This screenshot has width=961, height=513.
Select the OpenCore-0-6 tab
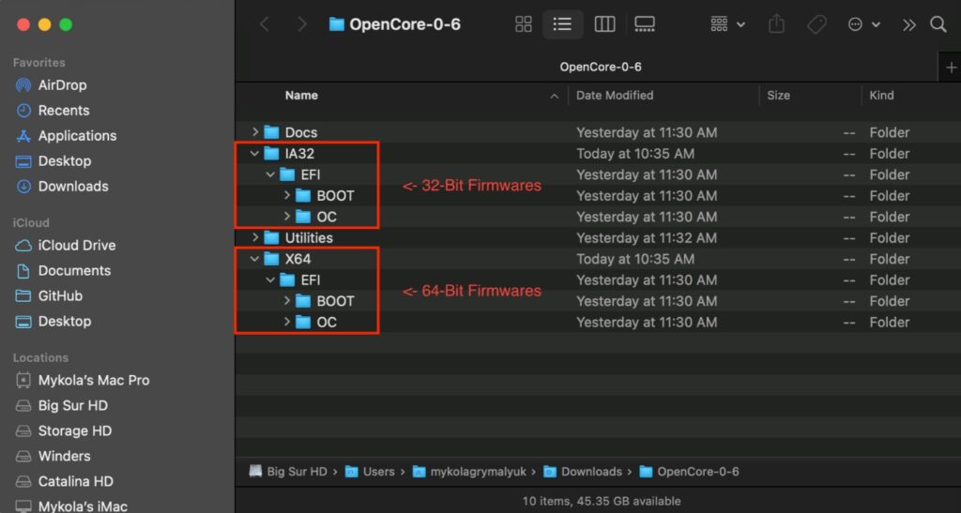click(x=601, y=68)
